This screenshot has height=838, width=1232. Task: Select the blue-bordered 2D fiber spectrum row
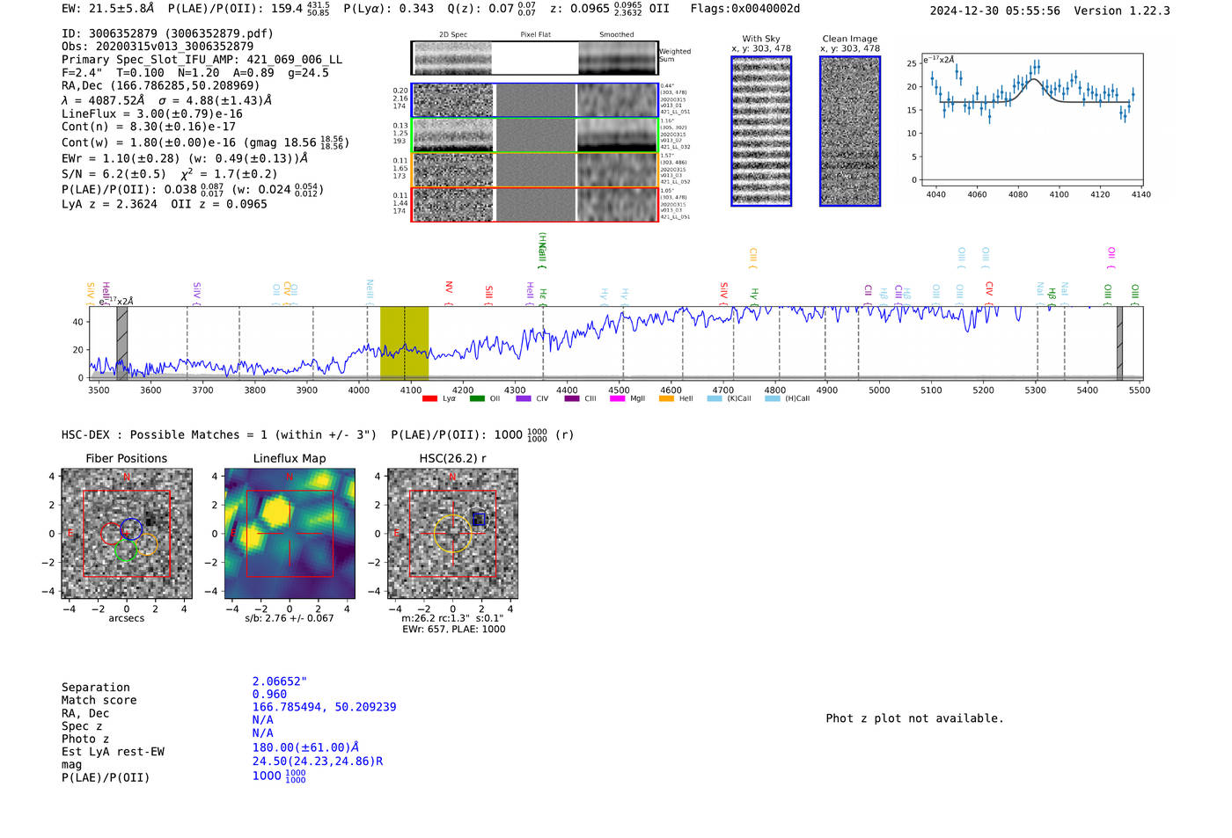(534, 100)
